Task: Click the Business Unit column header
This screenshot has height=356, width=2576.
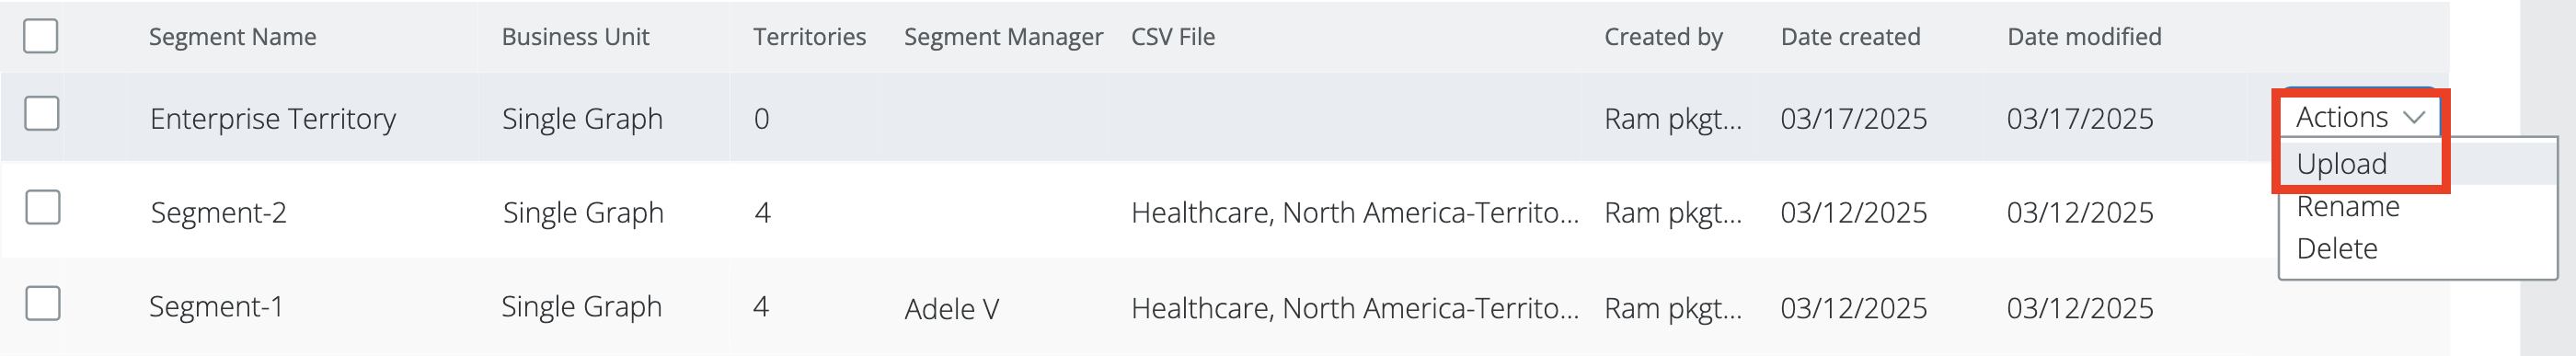Action: pyautogui.click(x=575, y=37)
